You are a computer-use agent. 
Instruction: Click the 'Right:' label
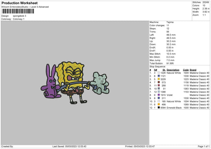pyautogui.click(x=153, y=38)
